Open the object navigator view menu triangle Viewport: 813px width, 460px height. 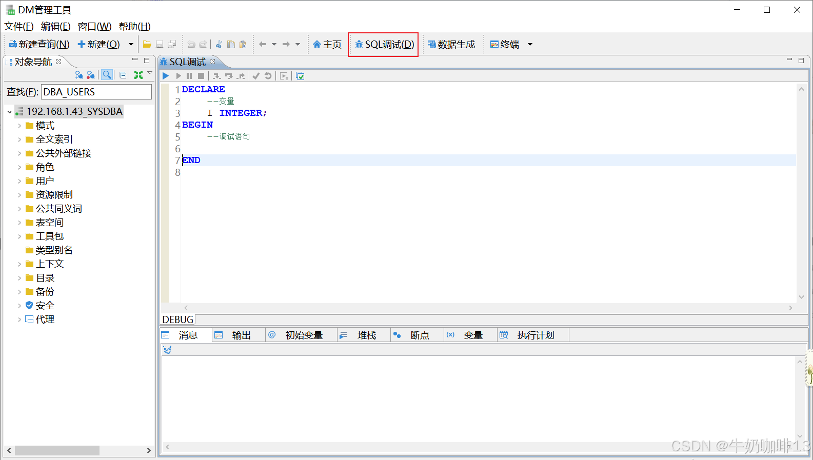(x=150, y=73)
